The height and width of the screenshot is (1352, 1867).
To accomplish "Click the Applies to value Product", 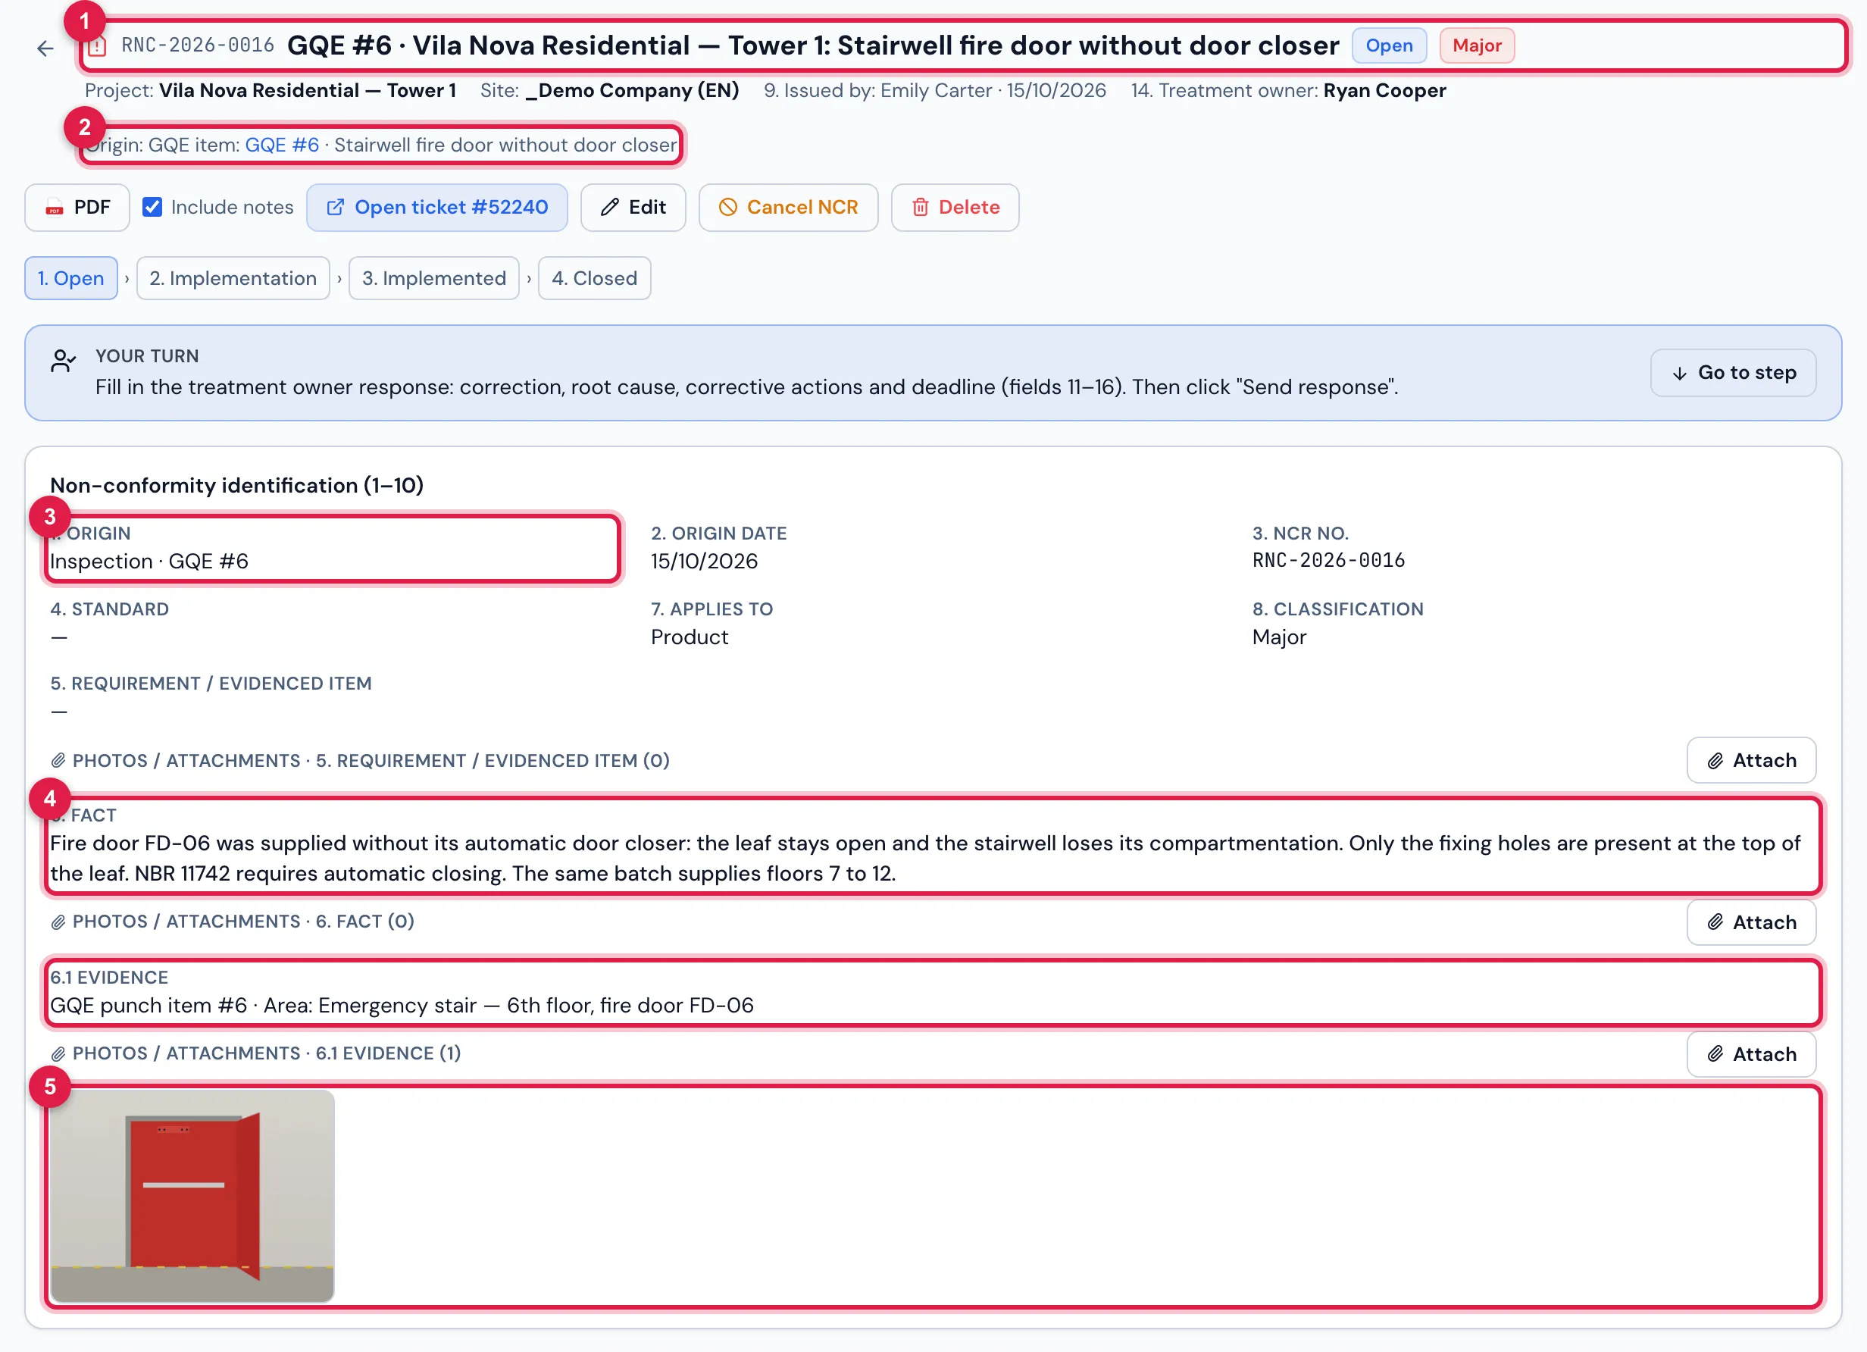I will point(689,637).
